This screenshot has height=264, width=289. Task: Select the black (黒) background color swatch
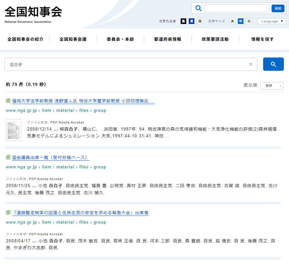pos(183,21)
